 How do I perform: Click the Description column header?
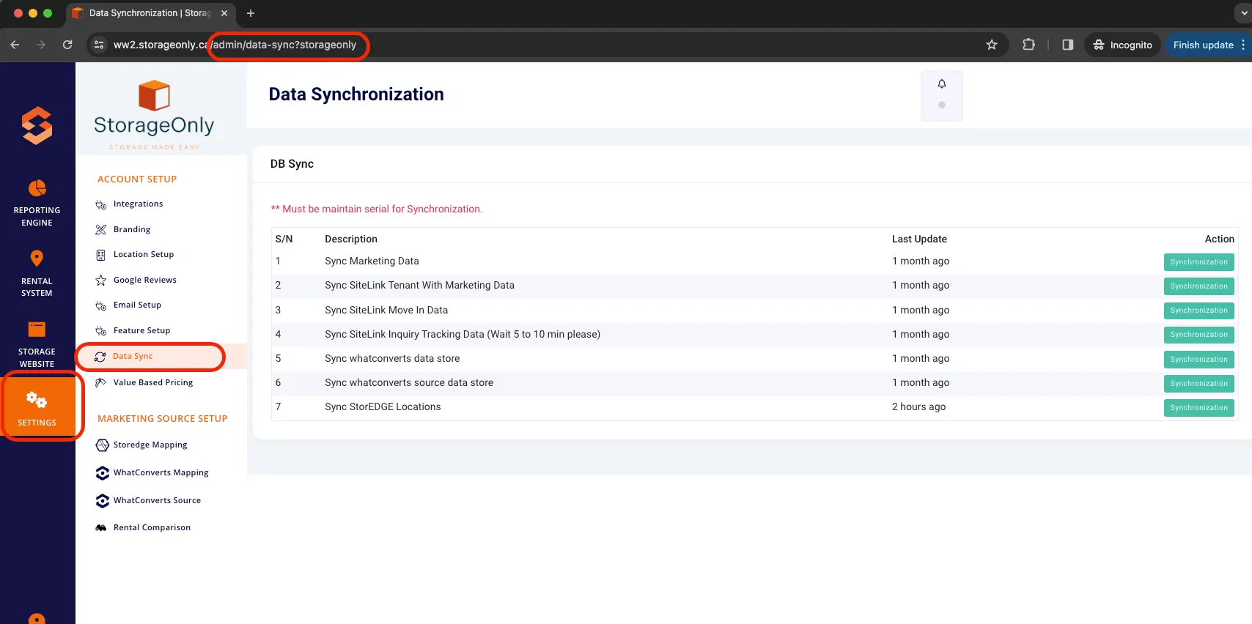point(351,239)
